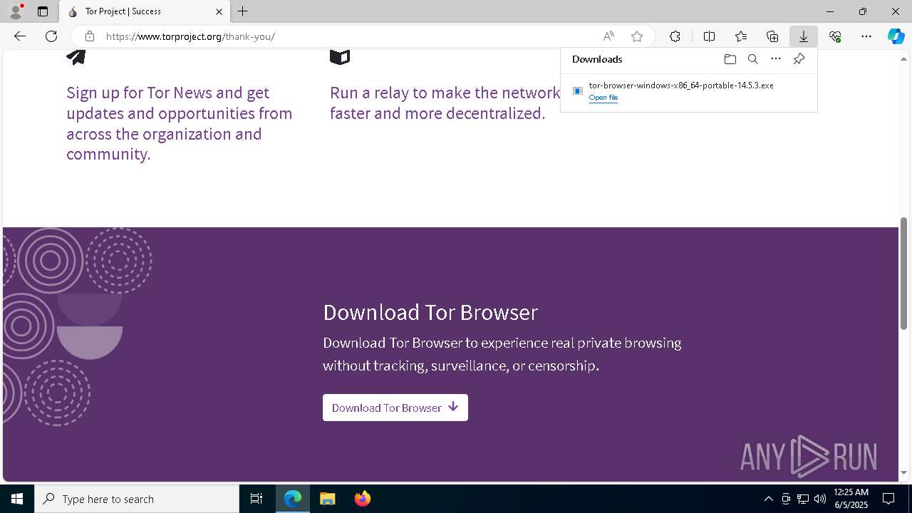This screenshot has height=513, width=912.
Task: Click scrollbar down arrow
Action: pos(903,473)
